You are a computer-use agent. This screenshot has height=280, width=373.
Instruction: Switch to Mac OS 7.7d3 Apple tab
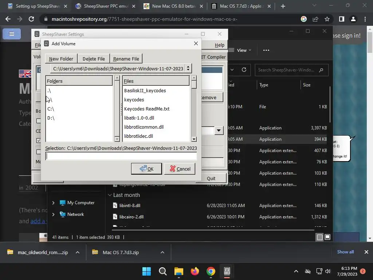pos(241,6)
